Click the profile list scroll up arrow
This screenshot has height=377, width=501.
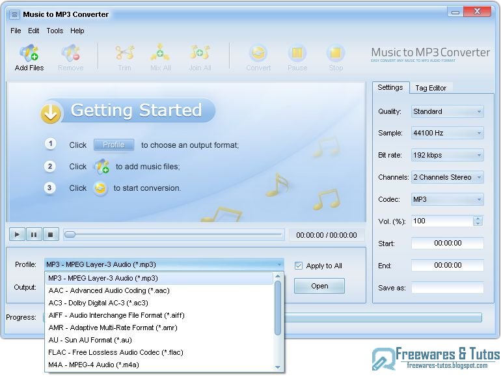(x=278, y=276)
